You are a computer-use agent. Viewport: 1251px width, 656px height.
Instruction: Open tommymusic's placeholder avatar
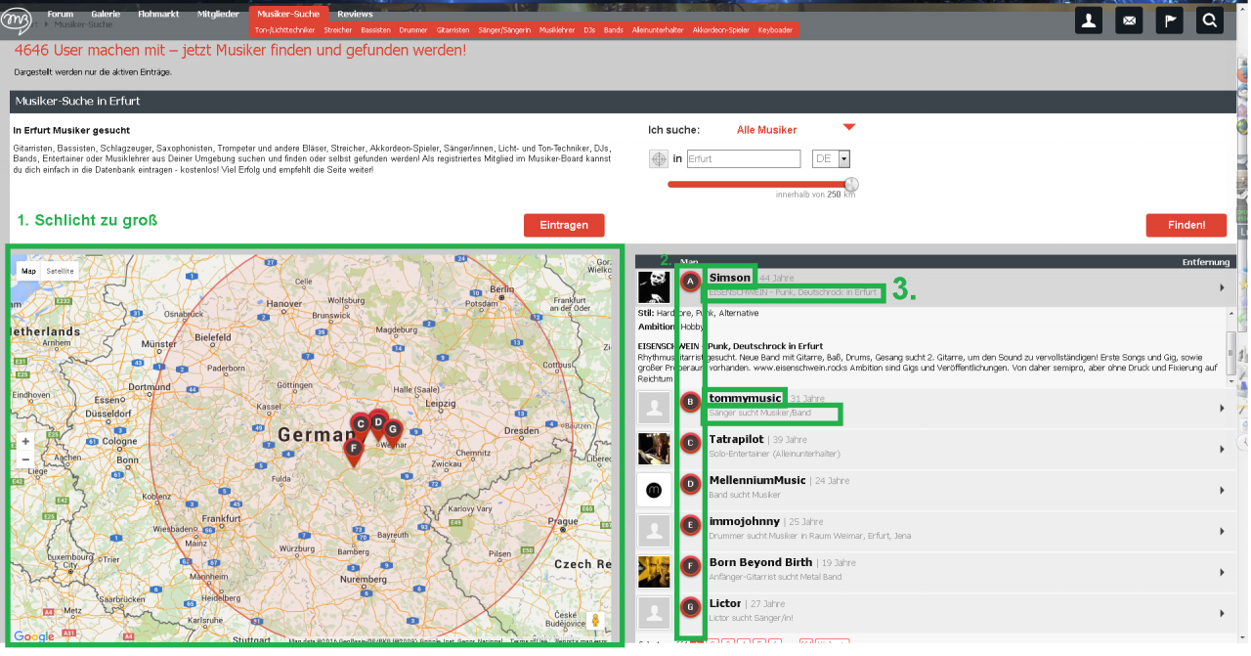654,408
